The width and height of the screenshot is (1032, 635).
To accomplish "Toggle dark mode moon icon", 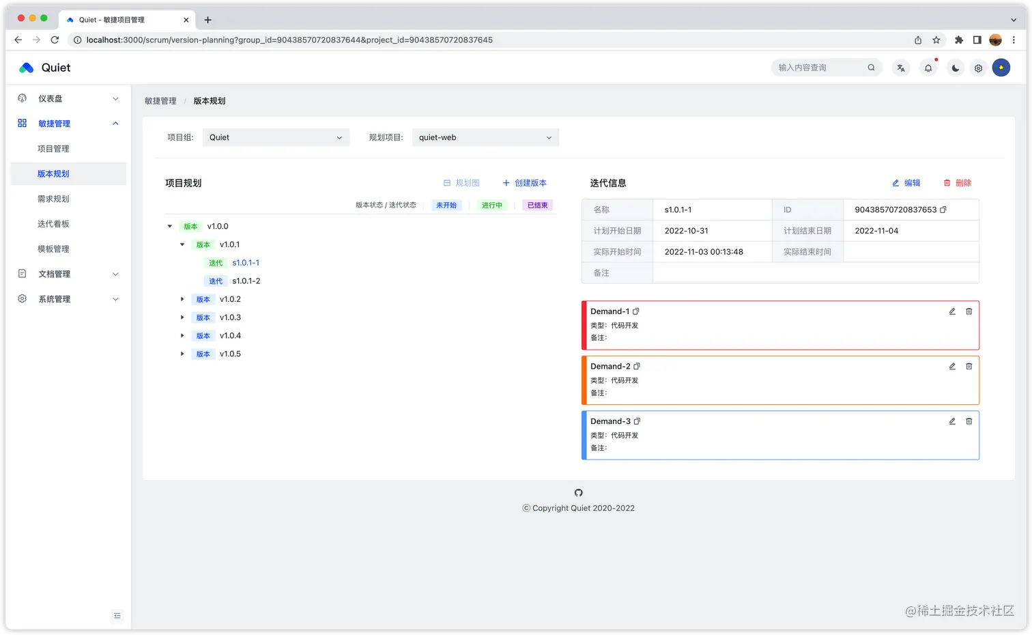I will coord(956,68).
